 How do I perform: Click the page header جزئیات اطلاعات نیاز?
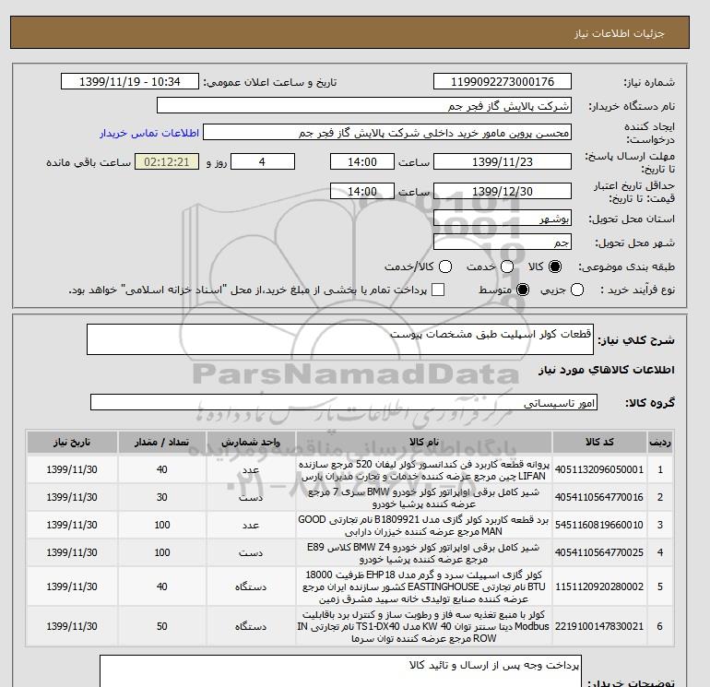(x=619, y=33)
